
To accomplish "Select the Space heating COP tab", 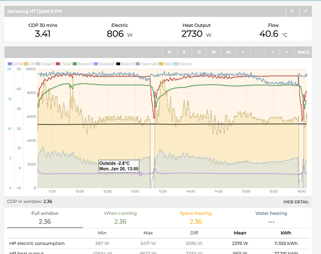I will [x=196, y=218].
